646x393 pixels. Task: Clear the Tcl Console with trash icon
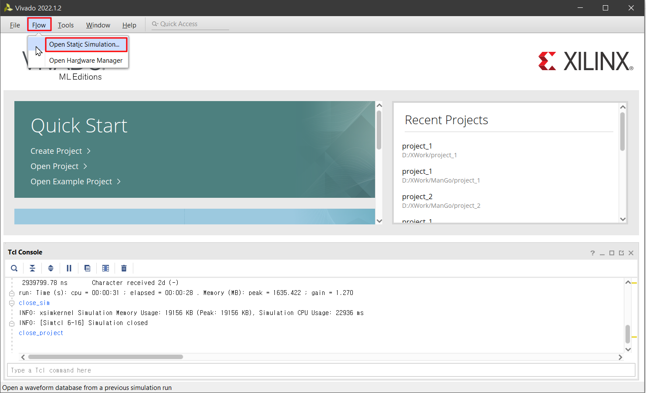(124, 268)
